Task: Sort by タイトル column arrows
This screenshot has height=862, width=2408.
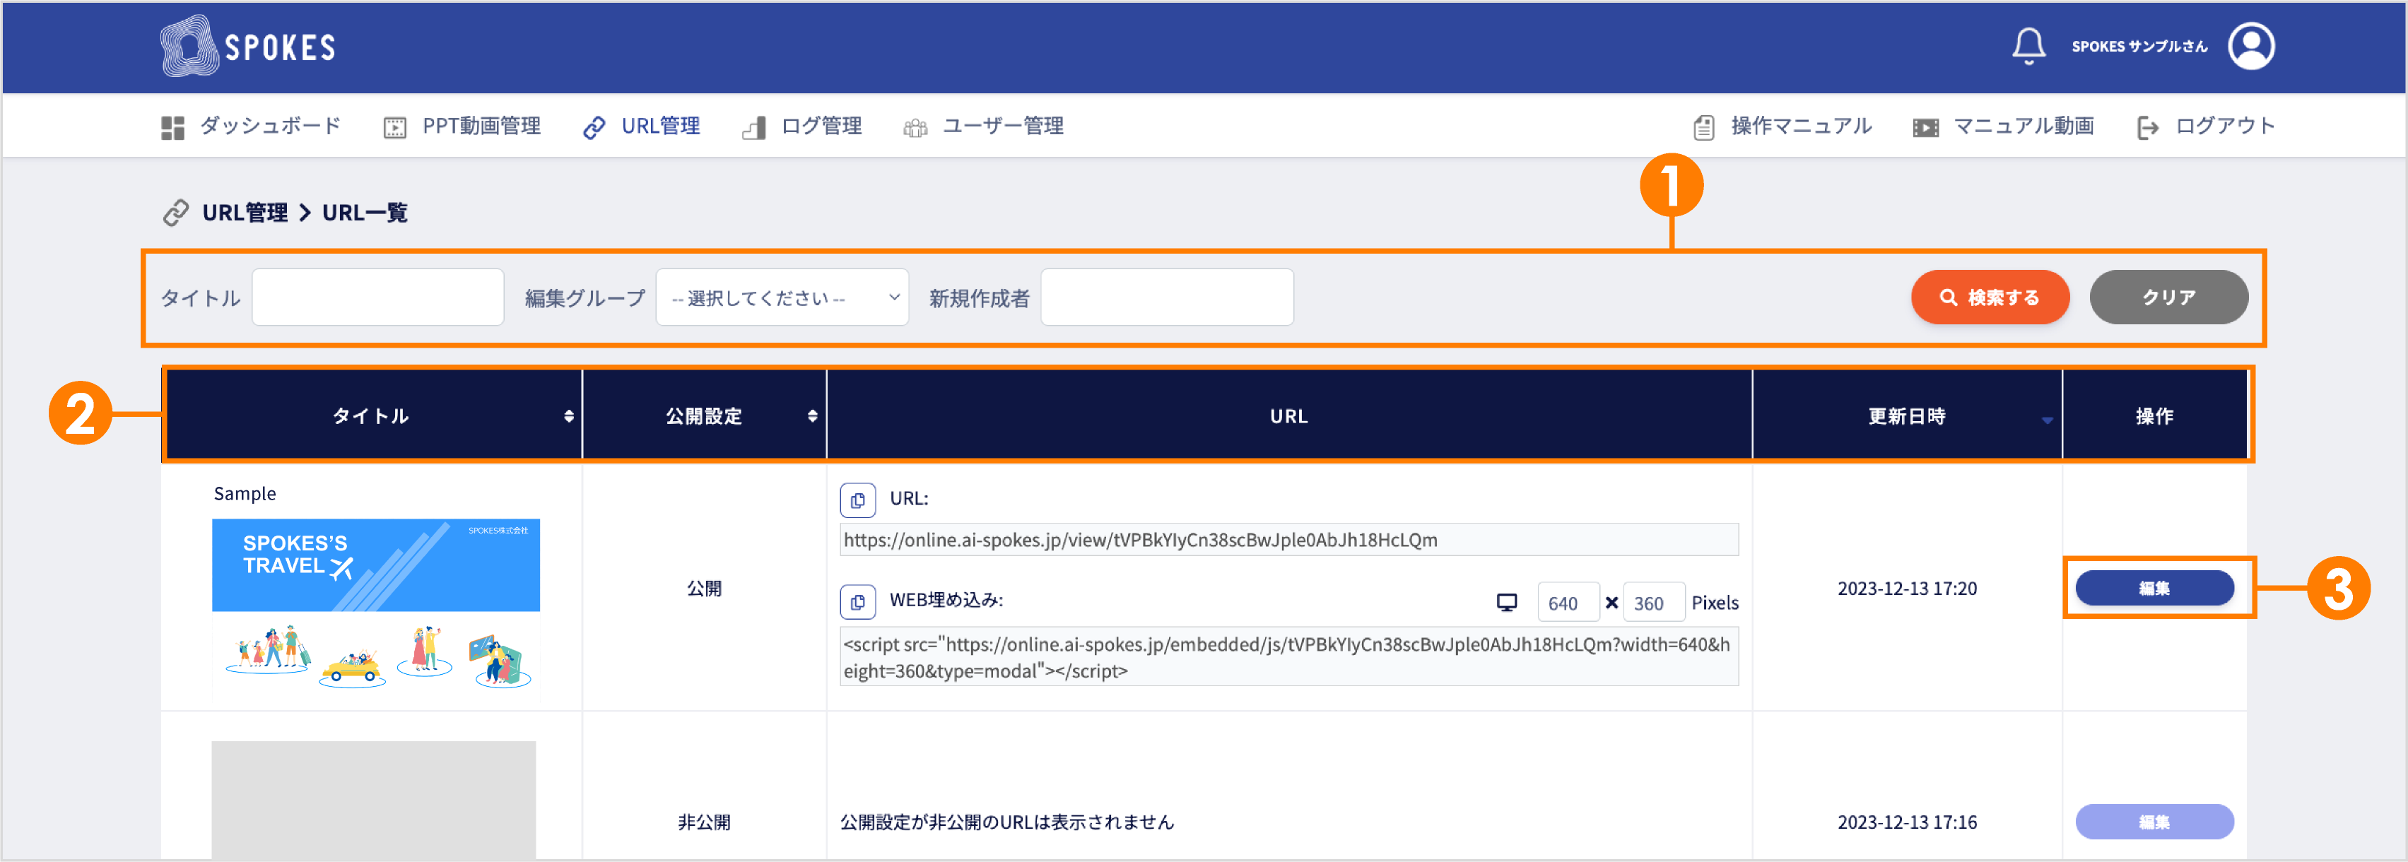Action: click(568, 416)
